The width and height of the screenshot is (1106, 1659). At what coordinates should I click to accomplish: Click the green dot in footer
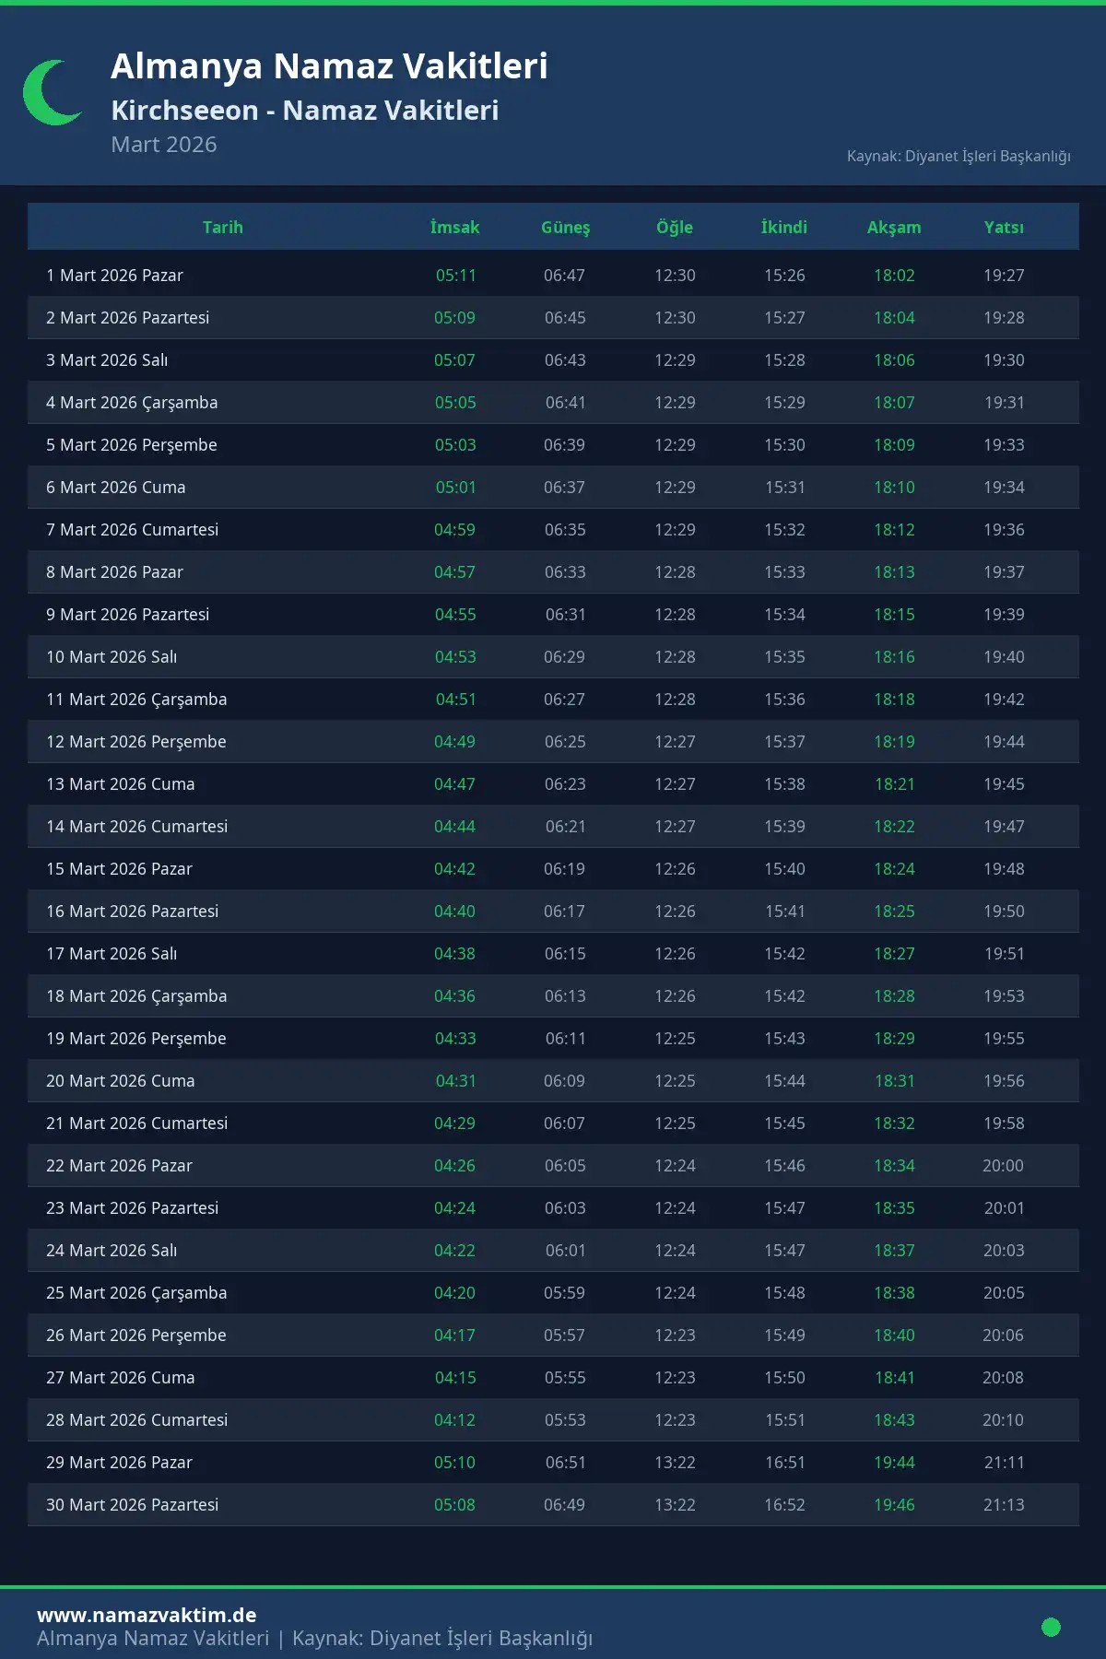1051,1627
